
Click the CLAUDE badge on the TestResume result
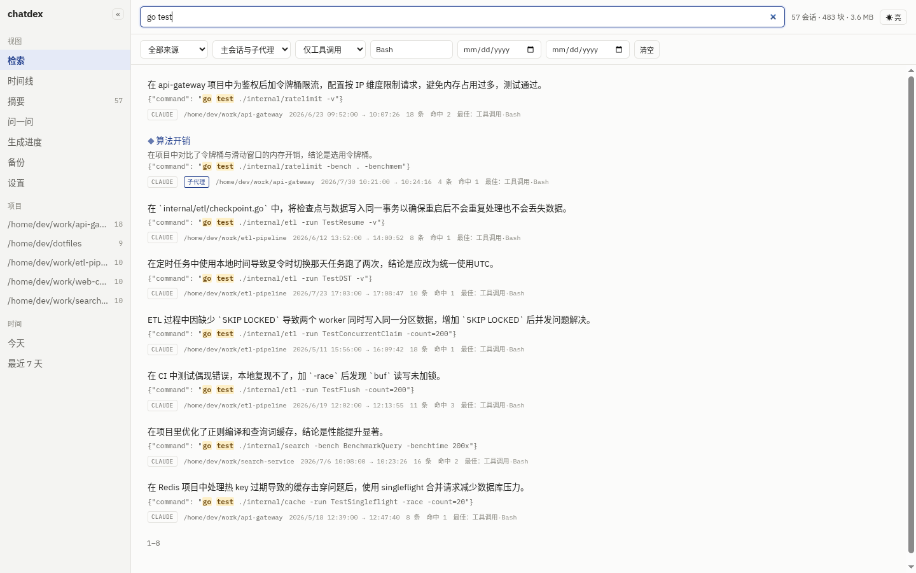(162, 237)
